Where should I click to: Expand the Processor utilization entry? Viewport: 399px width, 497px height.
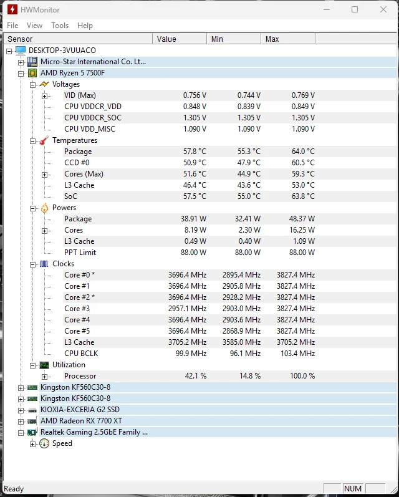45,377
